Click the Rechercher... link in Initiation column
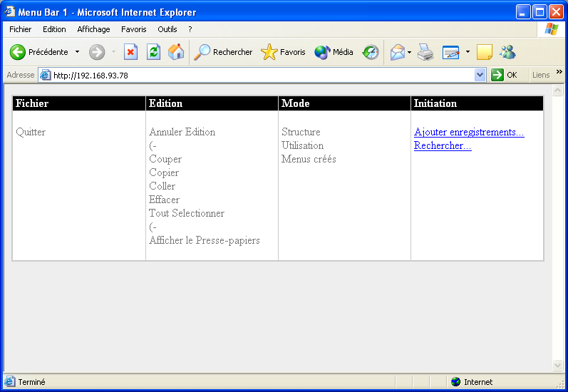Viewport: 568px width, 392px height. 443,145
